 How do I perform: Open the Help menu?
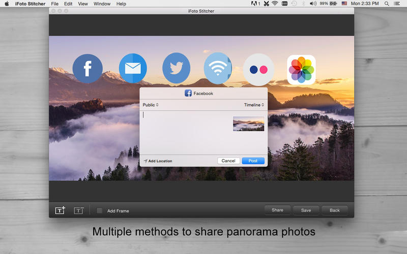(121, 4)
